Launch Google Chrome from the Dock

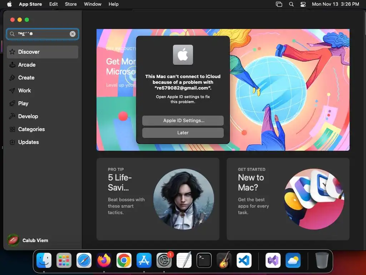pyautogui.click(x=124, y=260)
